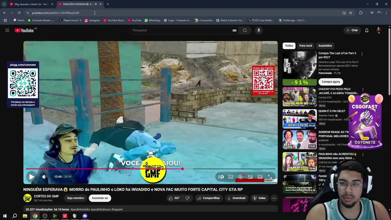
Task: Go back in browser history
Action: point(4,13)
